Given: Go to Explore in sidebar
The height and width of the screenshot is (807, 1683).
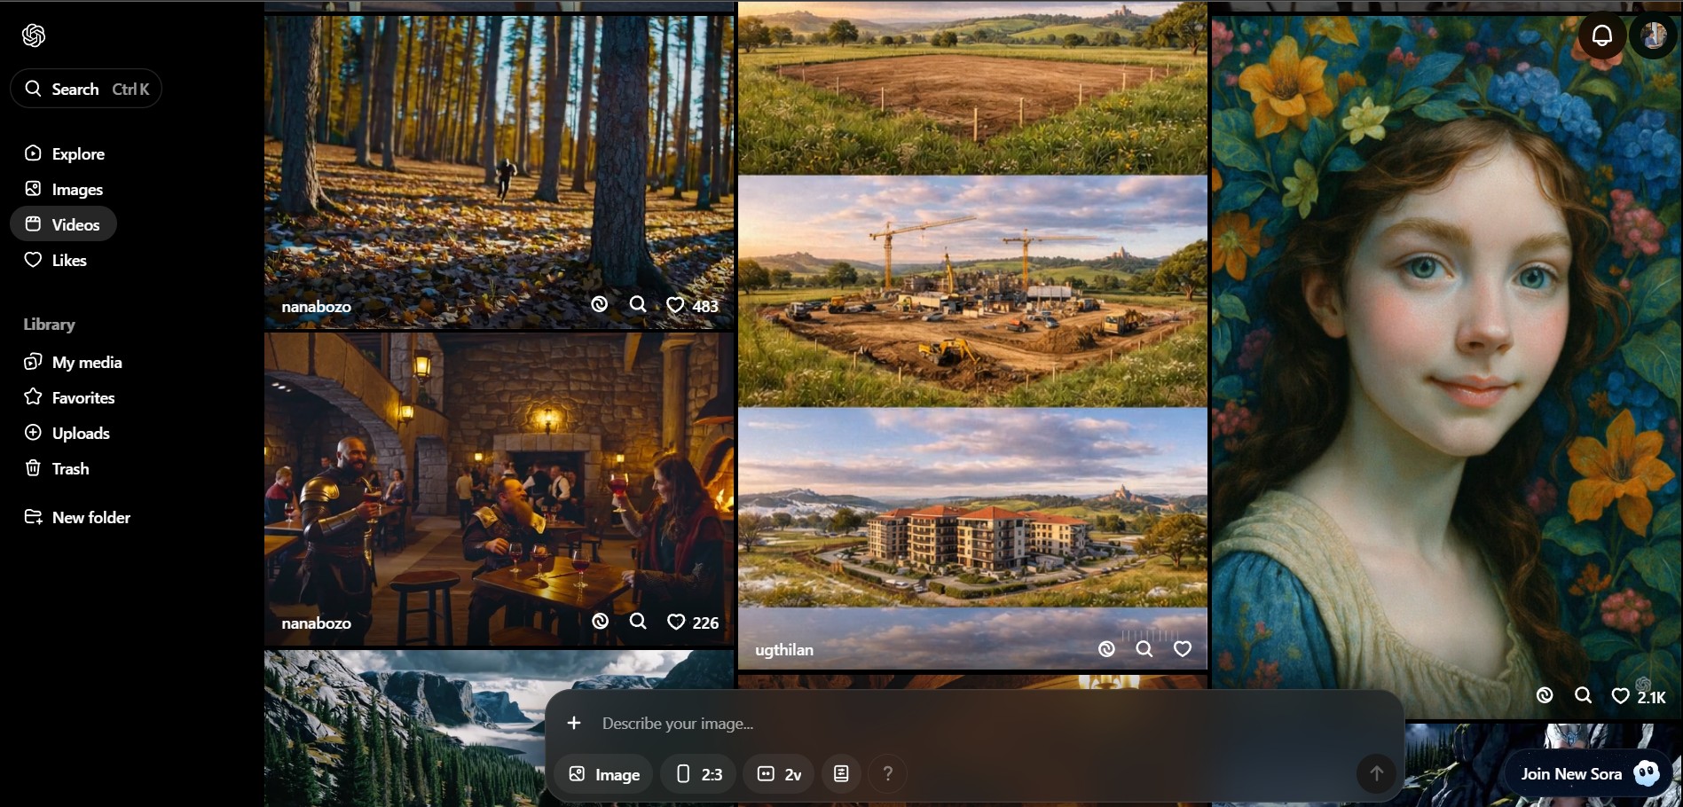Looking at the screenshot, I should click(77, 153).
